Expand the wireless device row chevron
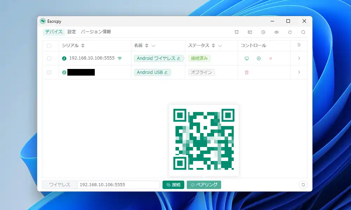351x210 pixels. click(x=299, y=58)
